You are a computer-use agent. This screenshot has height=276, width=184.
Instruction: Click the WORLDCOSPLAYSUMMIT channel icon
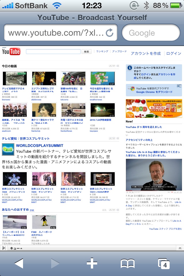pyautogui.click(x=8, y=149)
